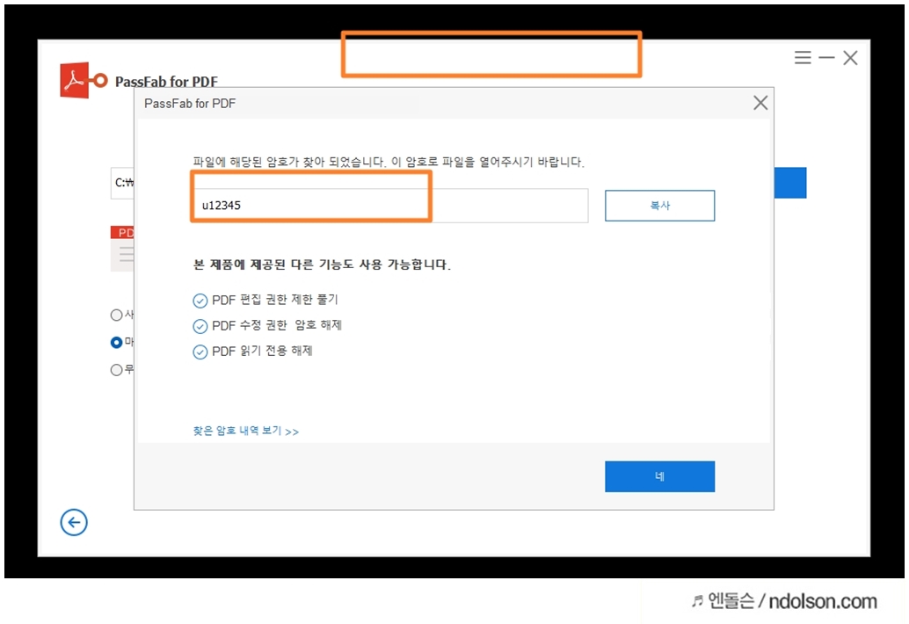Click check icon beside PDF 편집 권한 제한 풀기
Viewport: 909px width, 624px height.
pyautogui.click(x=200, y=301)
